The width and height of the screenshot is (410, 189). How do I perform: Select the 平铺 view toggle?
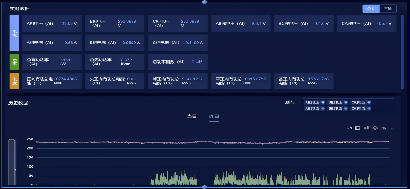tap(388, 9)
